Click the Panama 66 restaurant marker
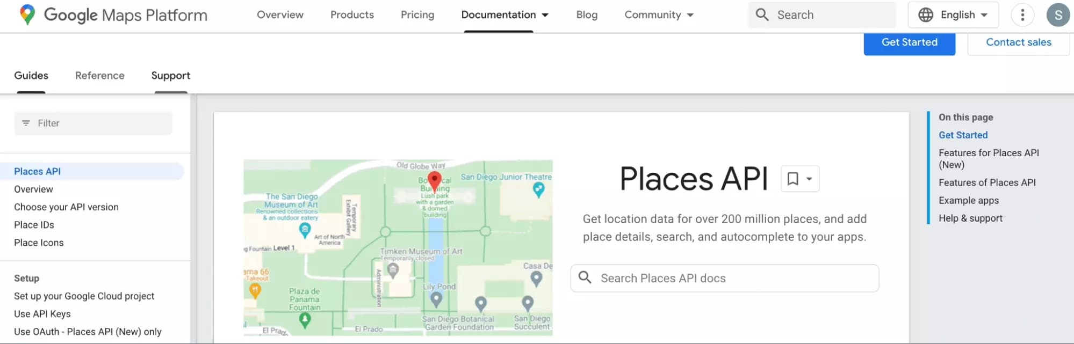1074x344 pixels. [x=255, y=290]
